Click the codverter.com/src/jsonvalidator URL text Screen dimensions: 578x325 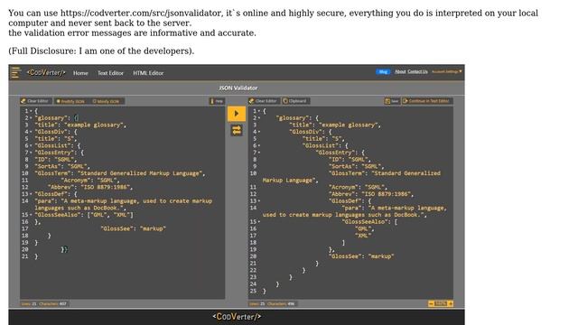tap(141, 13)
